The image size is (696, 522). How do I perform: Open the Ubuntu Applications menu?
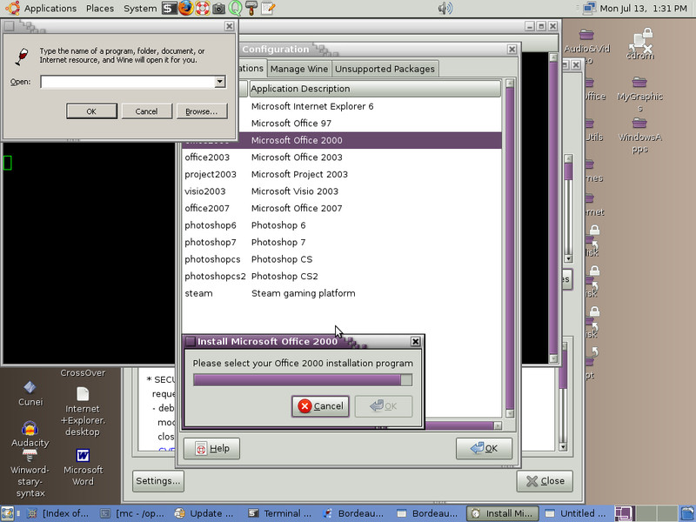40,8
